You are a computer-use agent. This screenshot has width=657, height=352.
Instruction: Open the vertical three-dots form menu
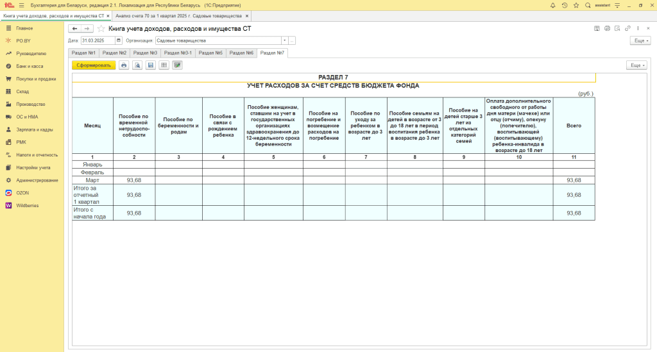click(x=638, y=28)
